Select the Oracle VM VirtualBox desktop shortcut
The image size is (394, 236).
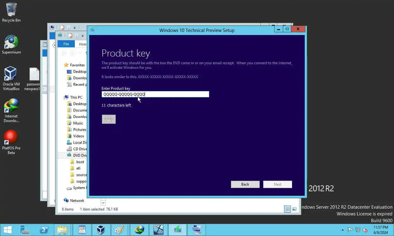[11, 79]
